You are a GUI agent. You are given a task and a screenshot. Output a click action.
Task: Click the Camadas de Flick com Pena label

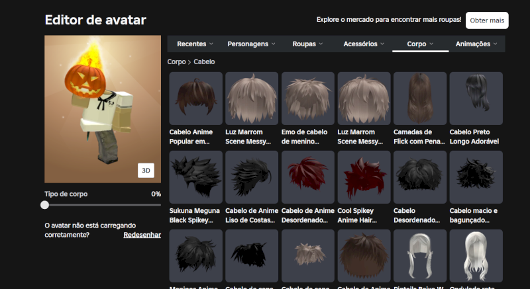(x=419, y=137)
